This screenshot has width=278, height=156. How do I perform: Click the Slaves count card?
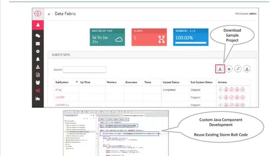[149, 37]
